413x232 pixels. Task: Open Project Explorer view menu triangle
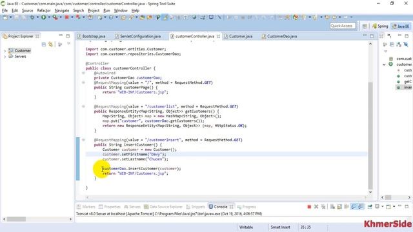(69, 44)
